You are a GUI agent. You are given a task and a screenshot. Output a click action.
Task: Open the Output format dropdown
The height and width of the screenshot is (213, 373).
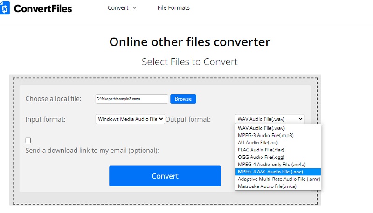pos(270,119)
